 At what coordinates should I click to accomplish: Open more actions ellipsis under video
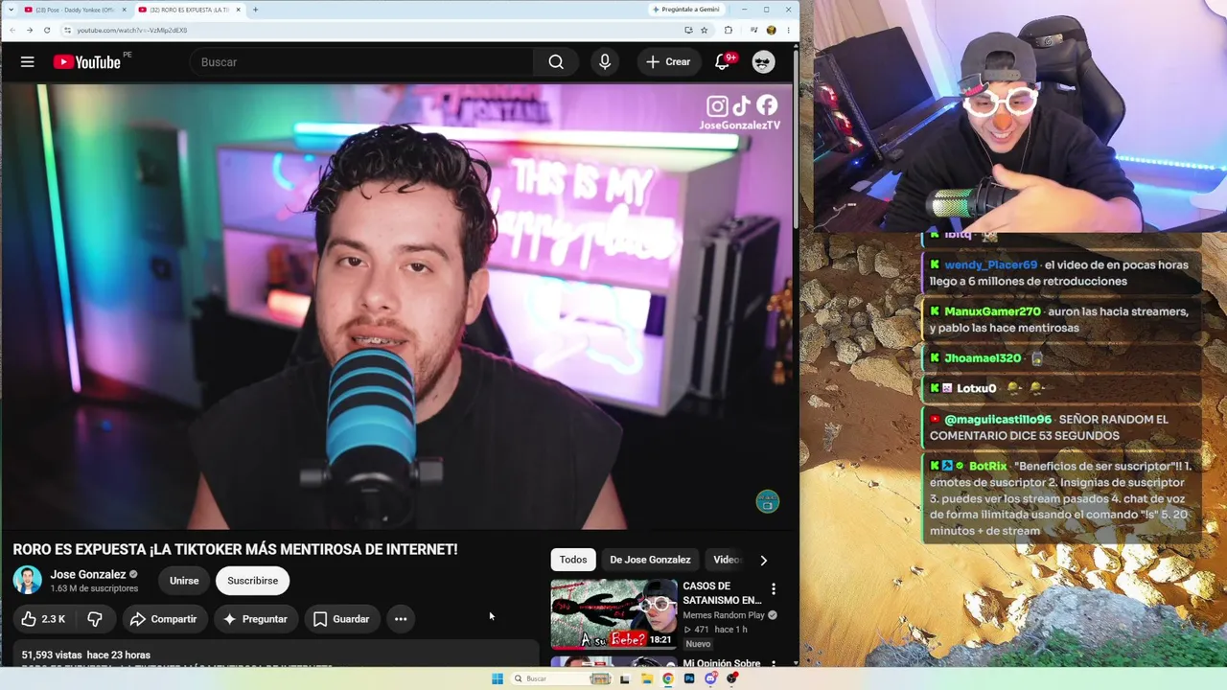pyautogui.click(x=401, y=619)
